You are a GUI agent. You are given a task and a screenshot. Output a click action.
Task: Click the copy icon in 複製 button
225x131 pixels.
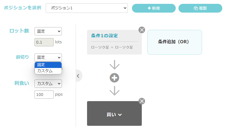195,8
